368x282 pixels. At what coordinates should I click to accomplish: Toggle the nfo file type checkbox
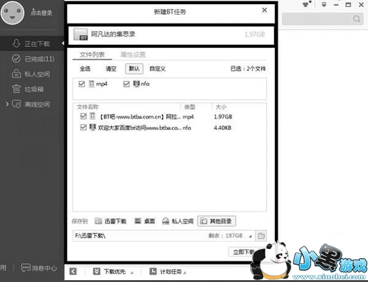126,84
